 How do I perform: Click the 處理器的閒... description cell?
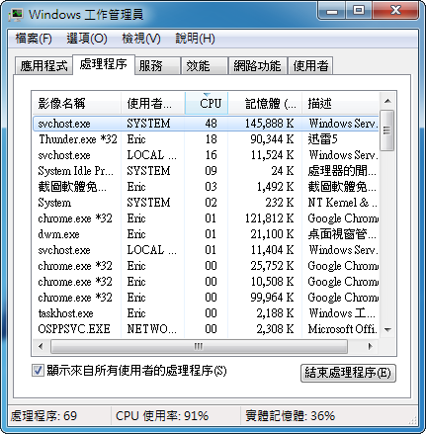342,171
